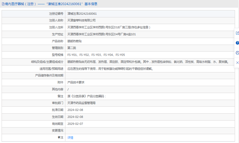Click the 产品技术要求 attachment entry
Screen dimensions: 239x143
76,82
